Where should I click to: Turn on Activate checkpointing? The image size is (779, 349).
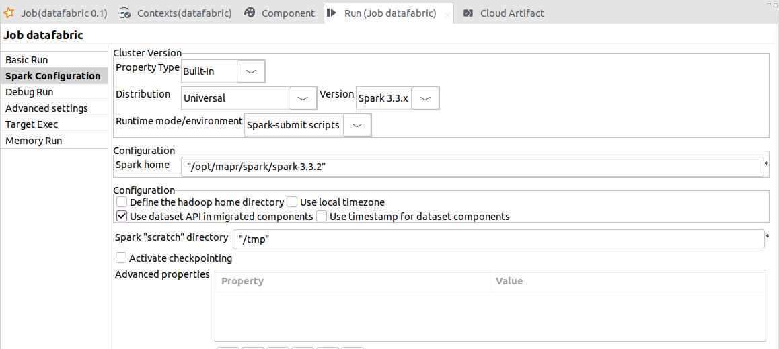pyautogui.click(x=121, y=258)
